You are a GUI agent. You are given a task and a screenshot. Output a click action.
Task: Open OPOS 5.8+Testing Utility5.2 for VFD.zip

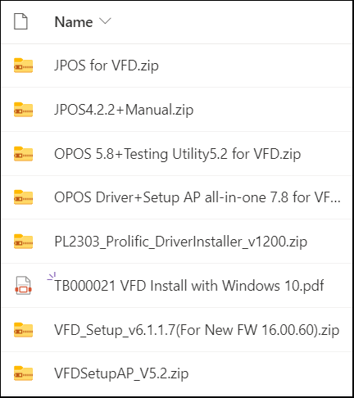pyautogui.click(x=178, y=154)
